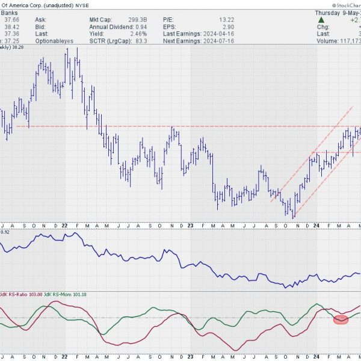Select the EPS value '2.90'
The height and width of the screenshot is (361, 361).
tap(229, 27)
